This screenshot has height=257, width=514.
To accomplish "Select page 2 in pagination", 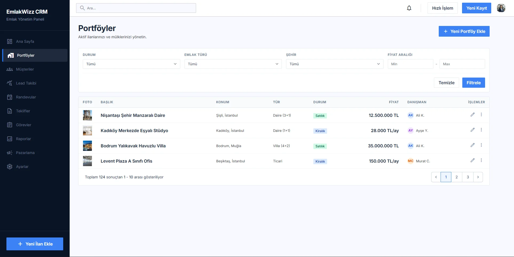I will click(457, 177).
